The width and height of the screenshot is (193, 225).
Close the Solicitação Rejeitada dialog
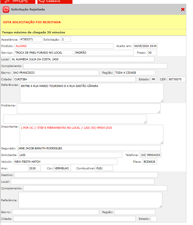click(183, 10)
